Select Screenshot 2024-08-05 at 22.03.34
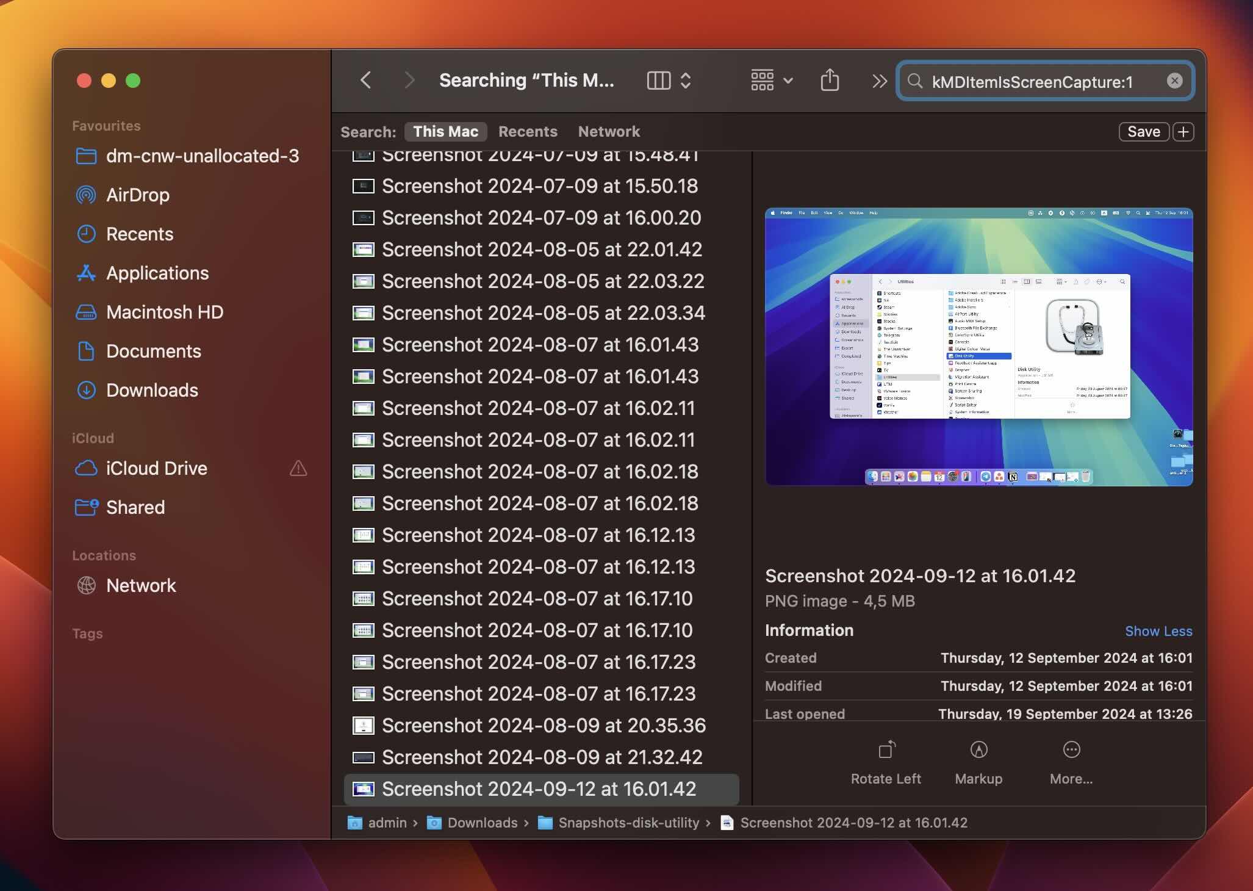This screenshot has width=1253, height=891. click(x=541, y=313)
